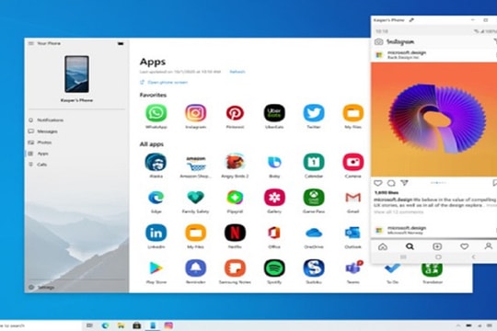Open My Files in All apps grid
497x331 pixels.
195,233
